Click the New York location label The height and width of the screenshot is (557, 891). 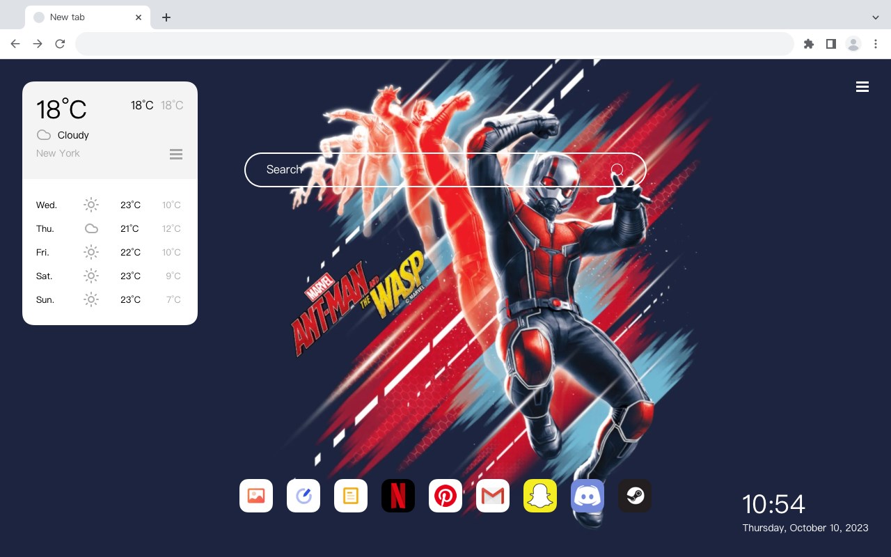pos(58,153)
